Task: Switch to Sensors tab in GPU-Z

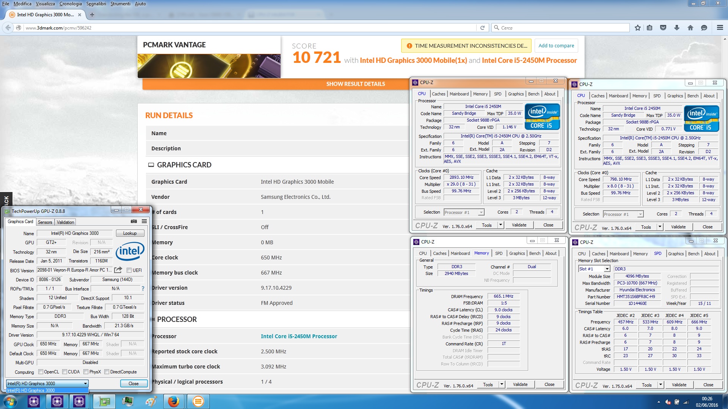Action: pos(45,222)
